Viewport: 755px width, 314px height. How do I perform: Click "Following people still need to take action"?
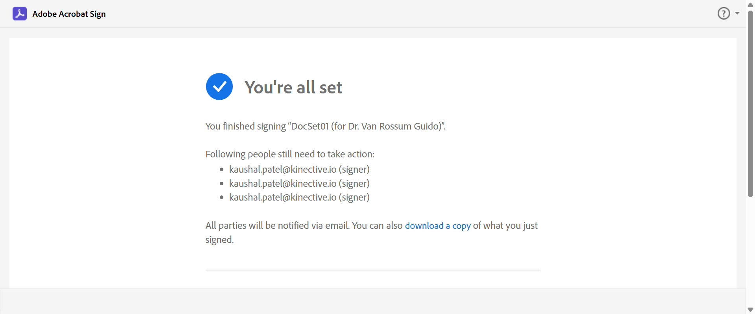click(x=290, y=154)
